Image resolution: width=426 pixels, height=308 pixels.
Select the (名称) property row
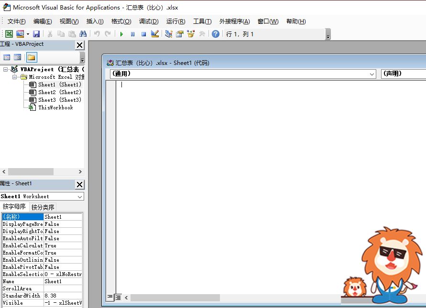coord(42,216)
